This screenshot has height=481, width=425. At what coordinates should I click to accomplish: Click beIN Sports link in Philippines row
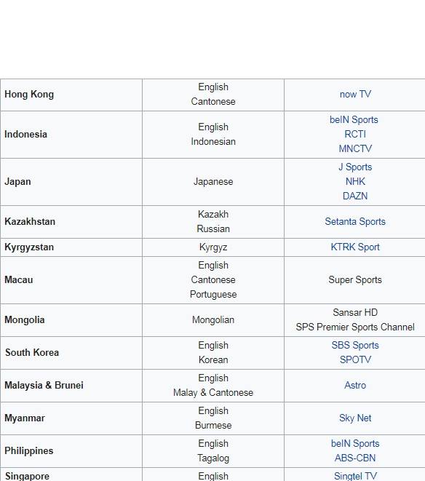(x=355, y=443)
